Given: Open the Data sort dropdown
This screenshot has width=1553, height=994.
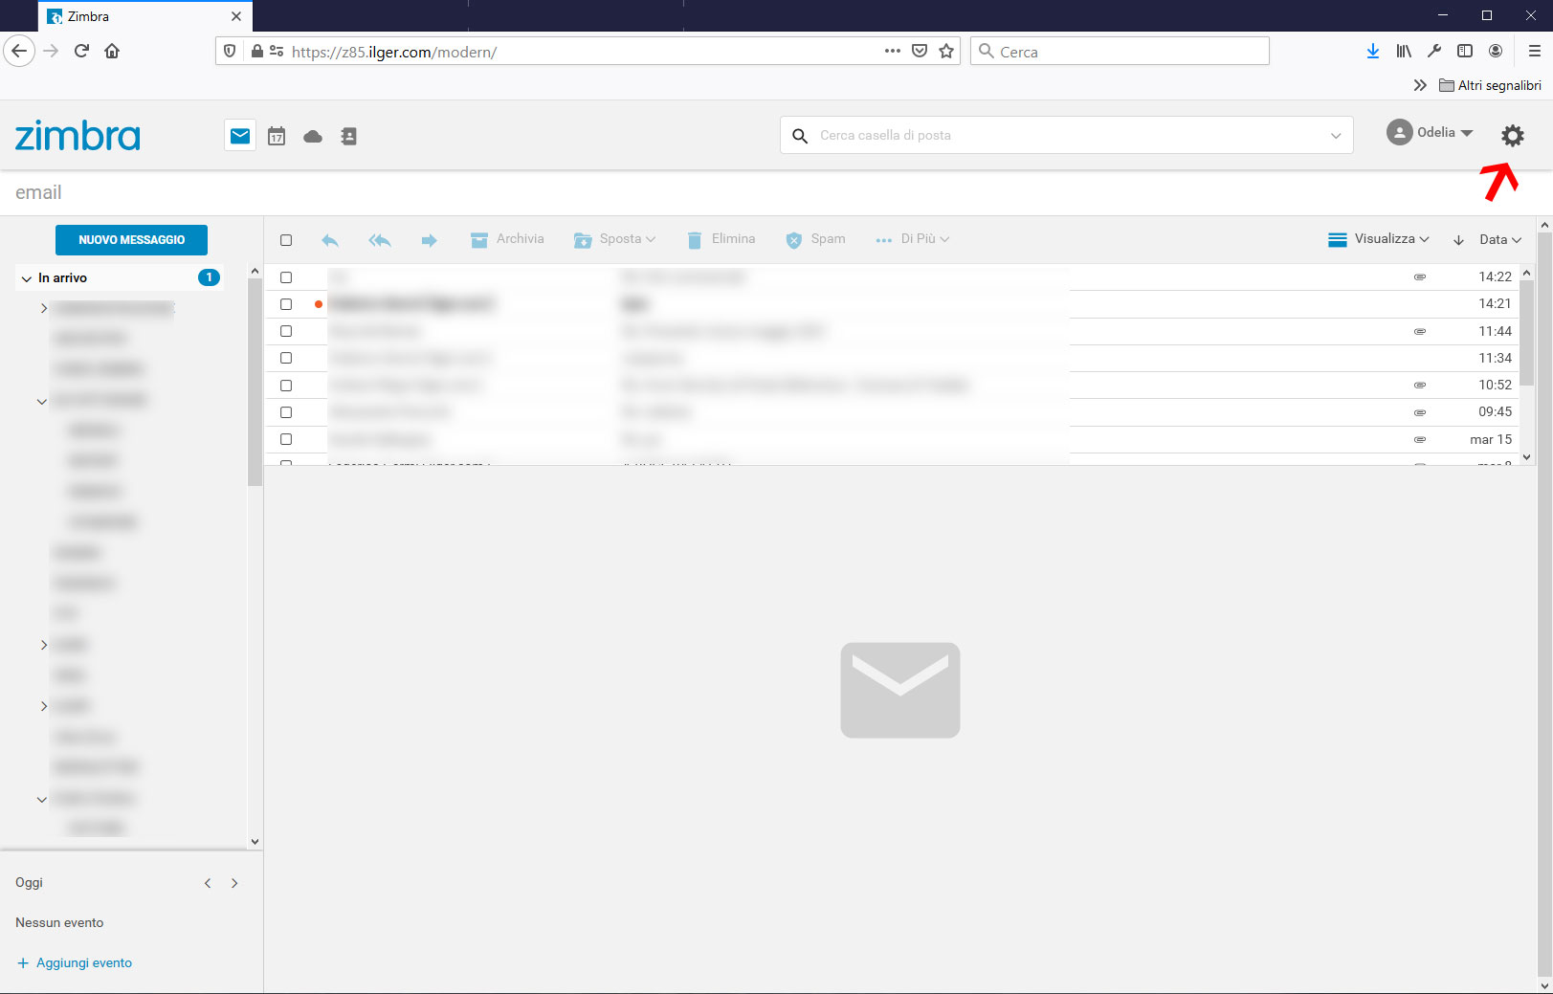Looking at the screenshot, I should 1500,239.
